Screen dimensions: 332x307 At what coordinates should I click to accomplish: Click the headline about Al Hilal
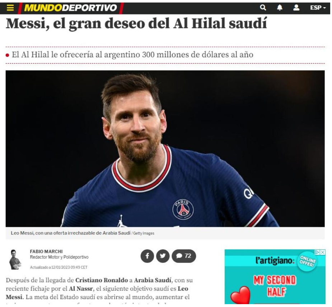pos(136,24)
